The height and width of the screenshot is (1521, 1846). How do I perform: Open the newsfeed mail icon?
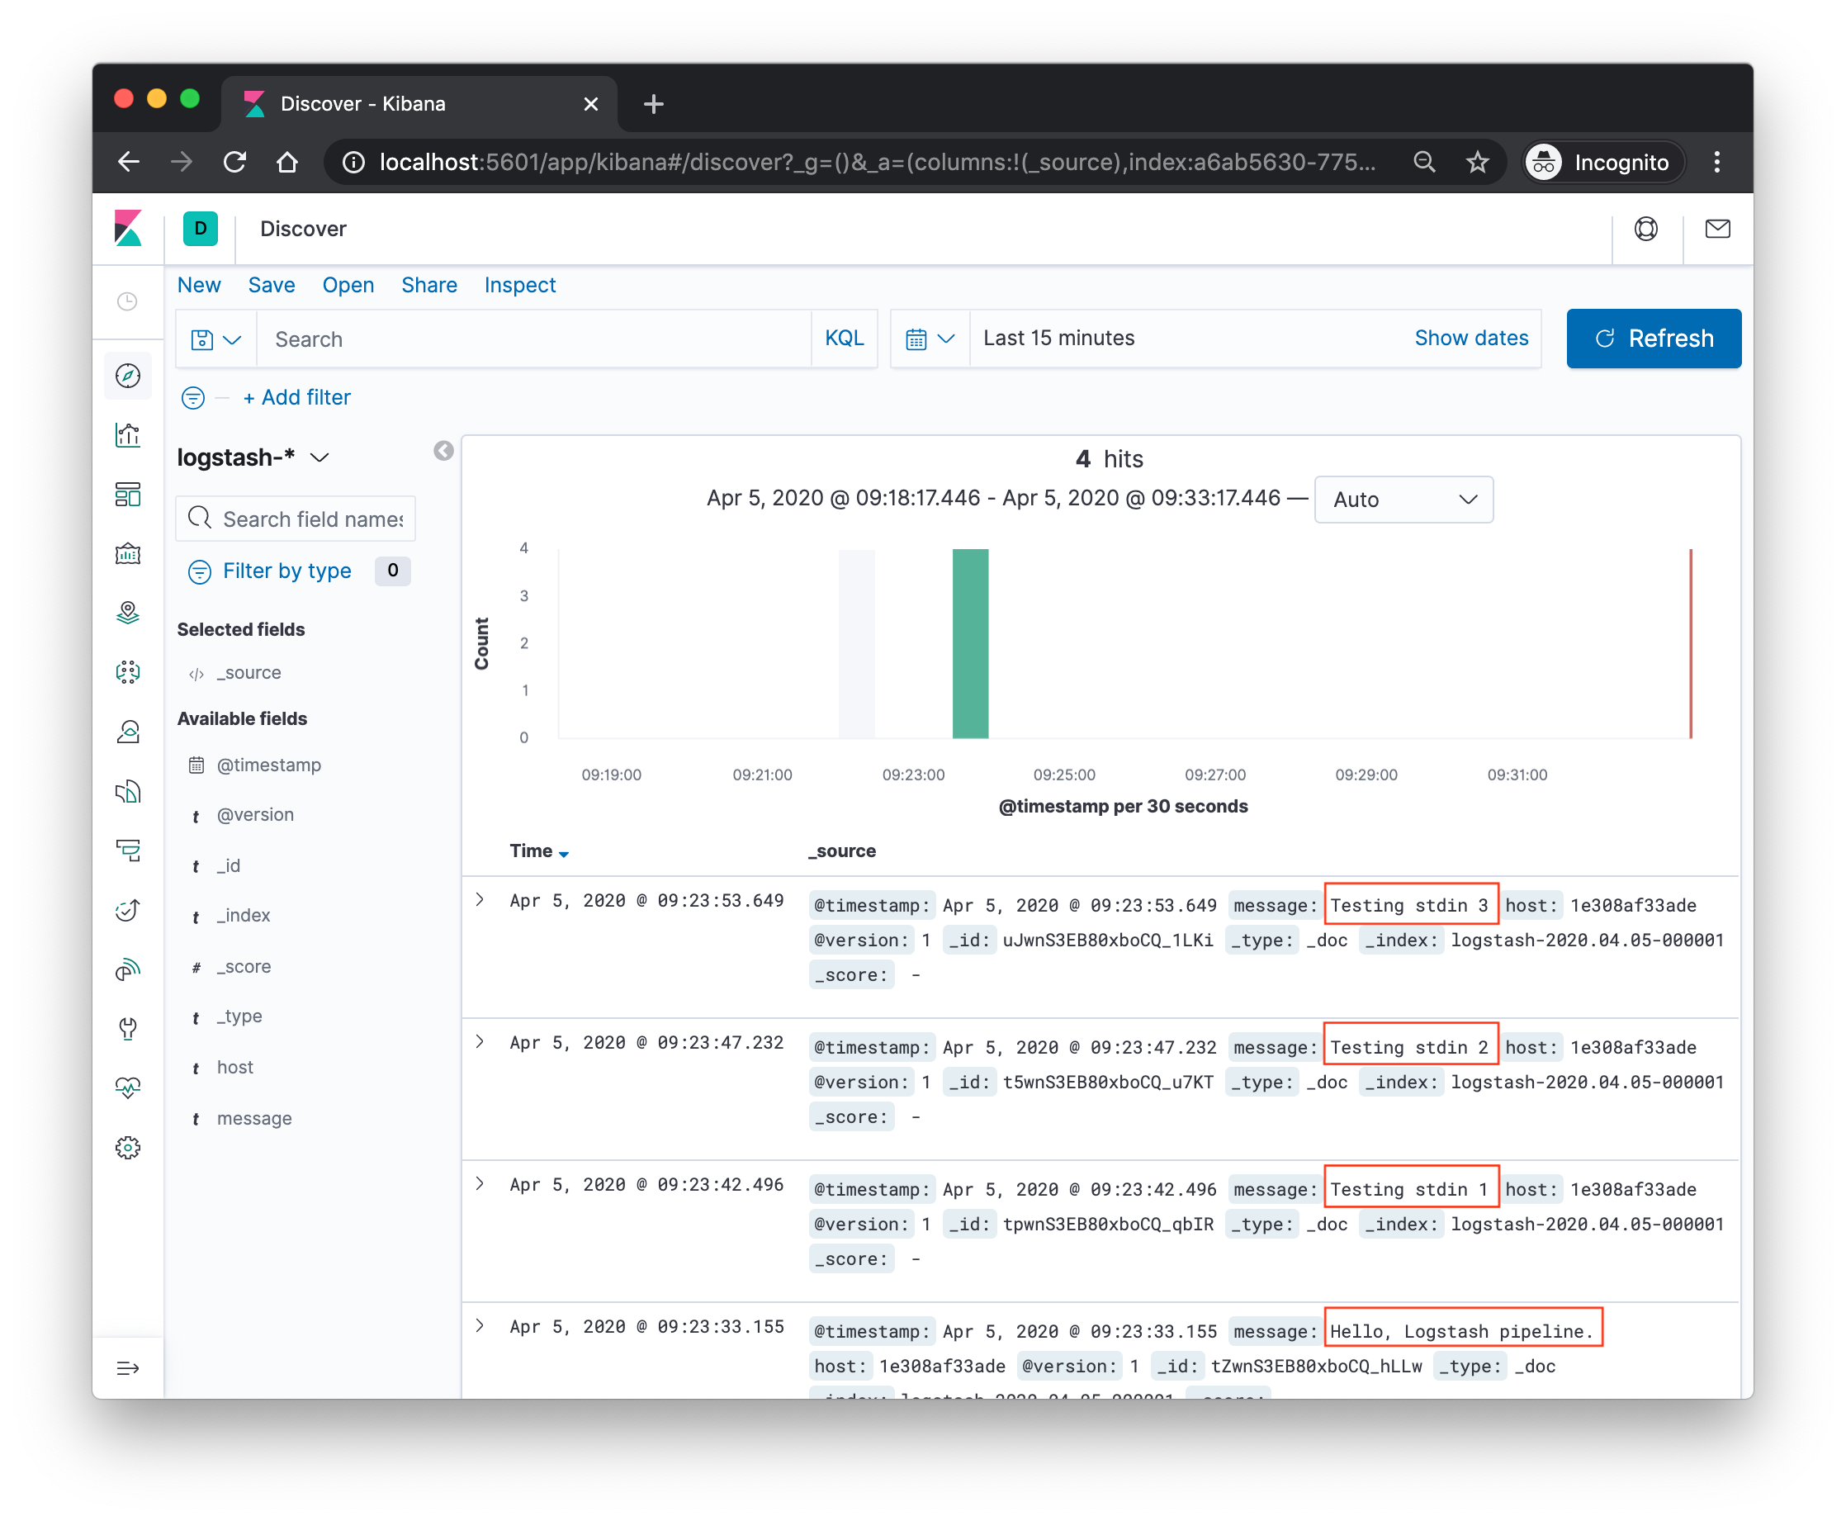(1716, 229)
